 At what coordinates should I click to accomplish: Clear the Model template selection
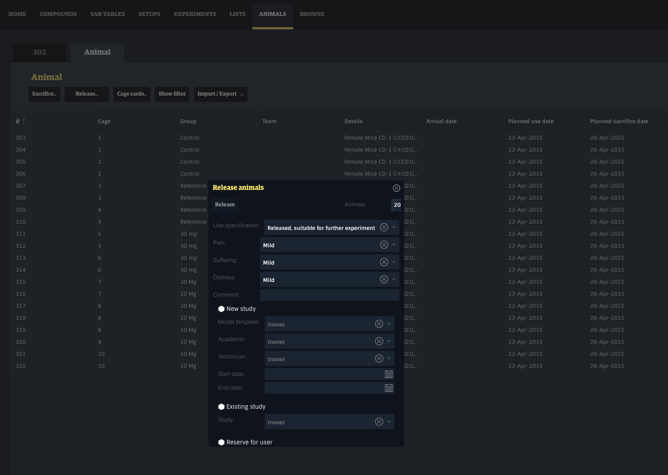point(379,324)
